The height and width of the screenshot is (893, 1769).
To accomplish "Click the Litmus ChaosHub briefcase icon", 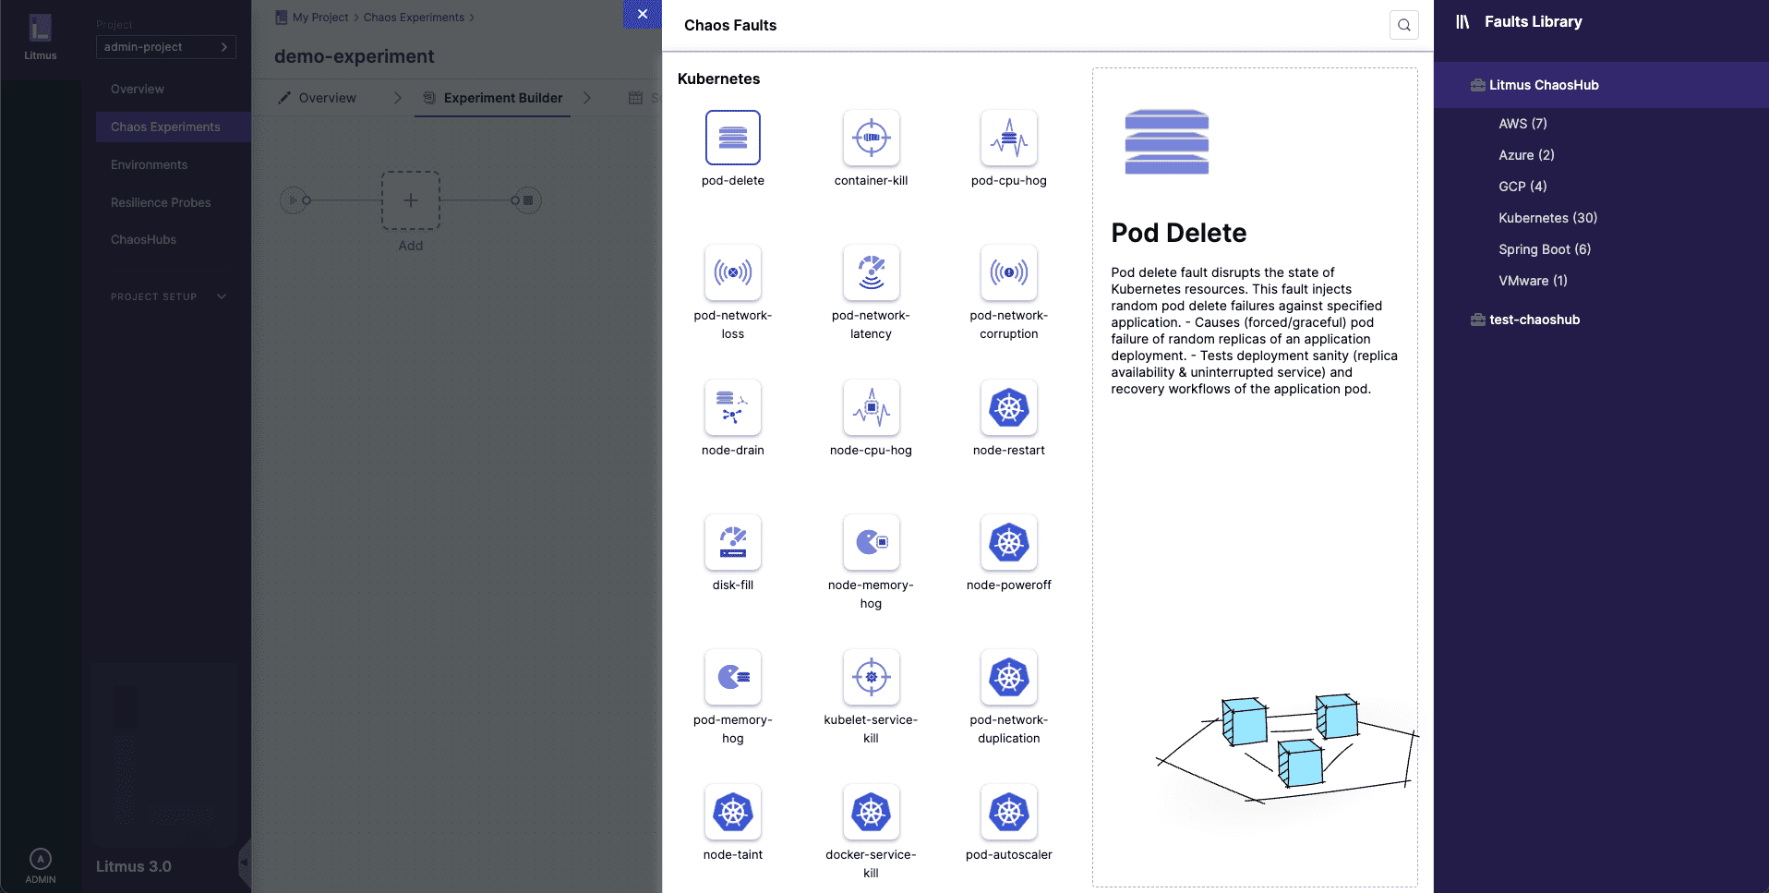I will tap(1477, 85).
